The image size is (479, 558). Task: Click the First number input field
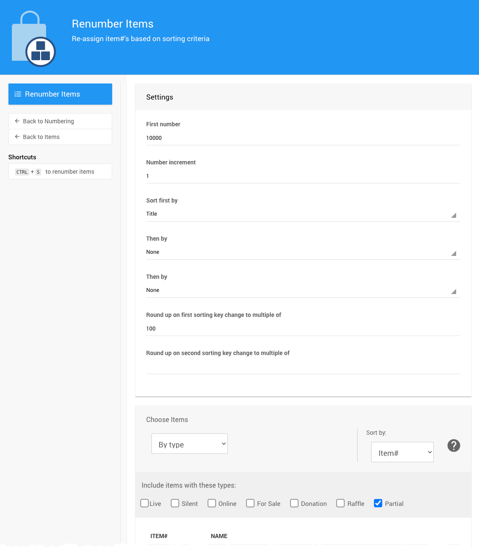click(303, 138)
